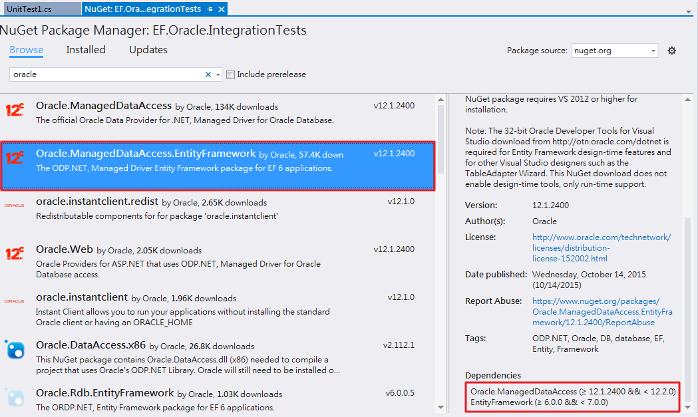Click Oracle.Web package icon
698x417 pixels.
point(15,253)
